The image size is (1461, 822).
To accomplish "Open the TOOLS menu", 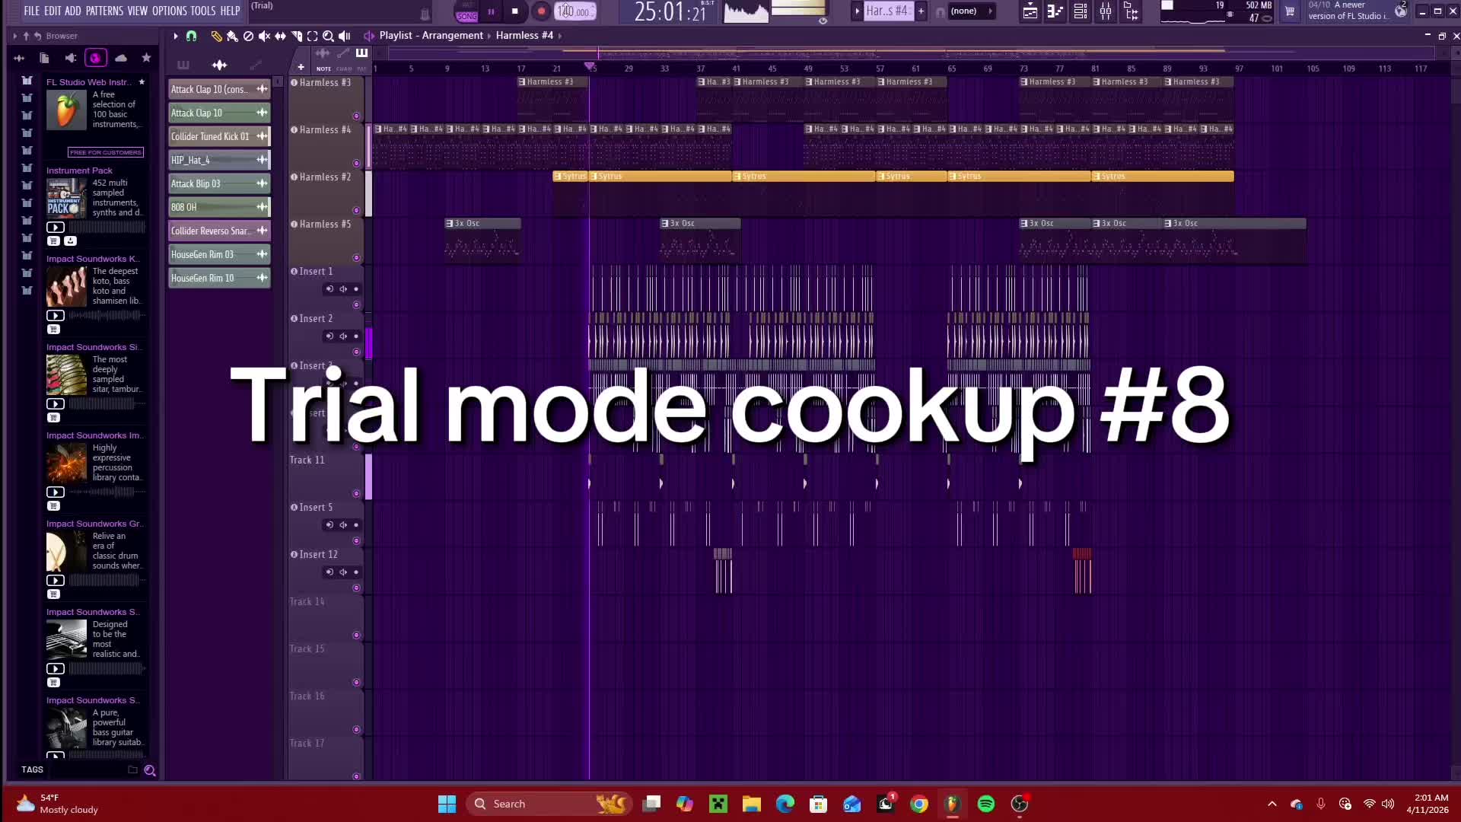I will (203, 11).
